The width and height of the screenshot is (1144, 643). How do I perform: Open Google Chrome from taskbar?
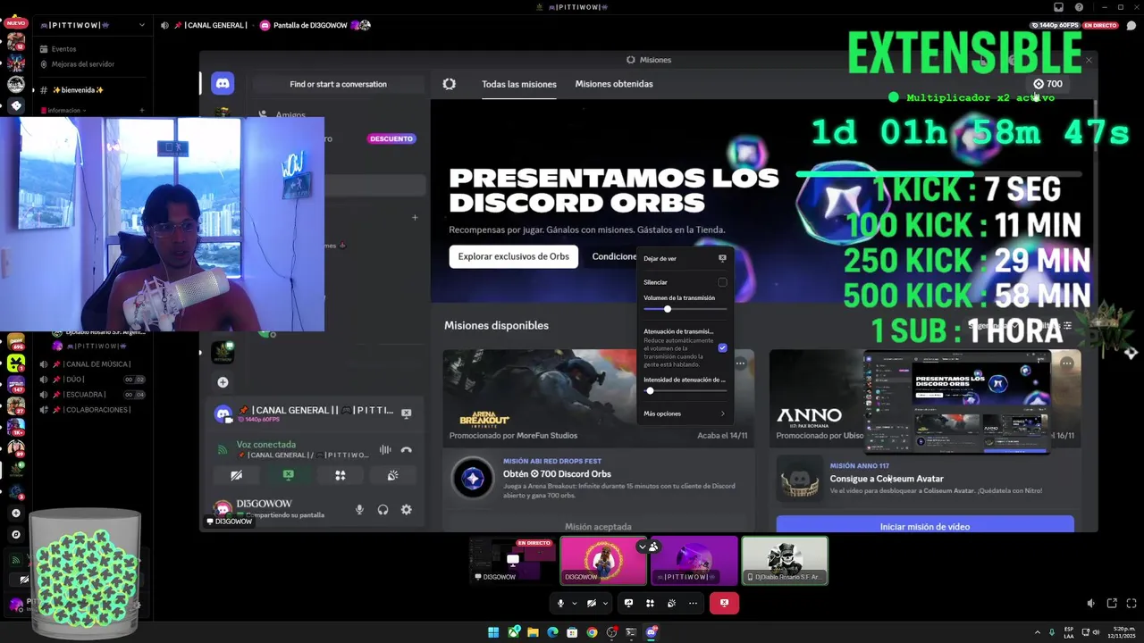coord(592,632)
